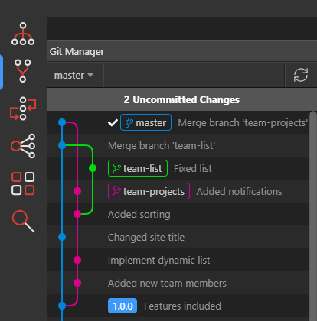This screenshot has width=317, height=321.
Task: Click the share nodes icon in sidebar
Action: pos(23,146)
